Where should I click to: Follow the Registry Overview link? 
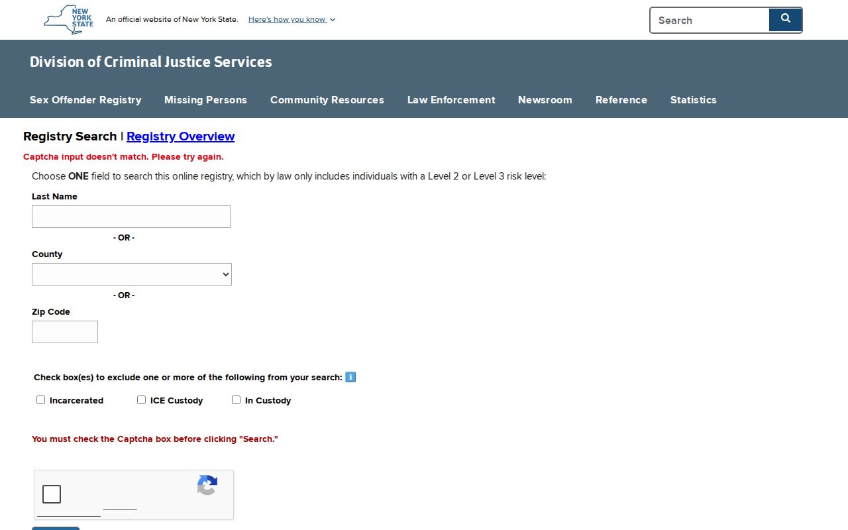tap(180, 136)
